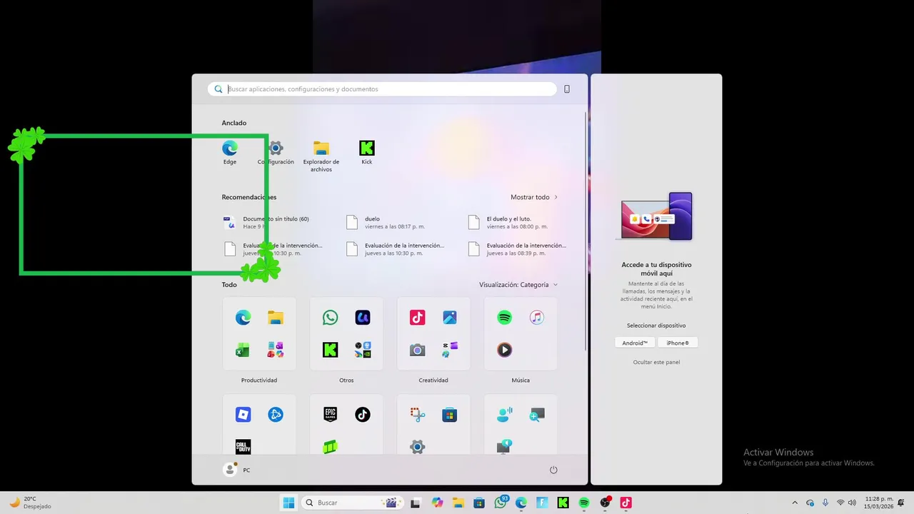Viewport: 914px width, 514px height.
Task: Open WhatsApp with 93 badge on taskbar
Action: (501, 503)
